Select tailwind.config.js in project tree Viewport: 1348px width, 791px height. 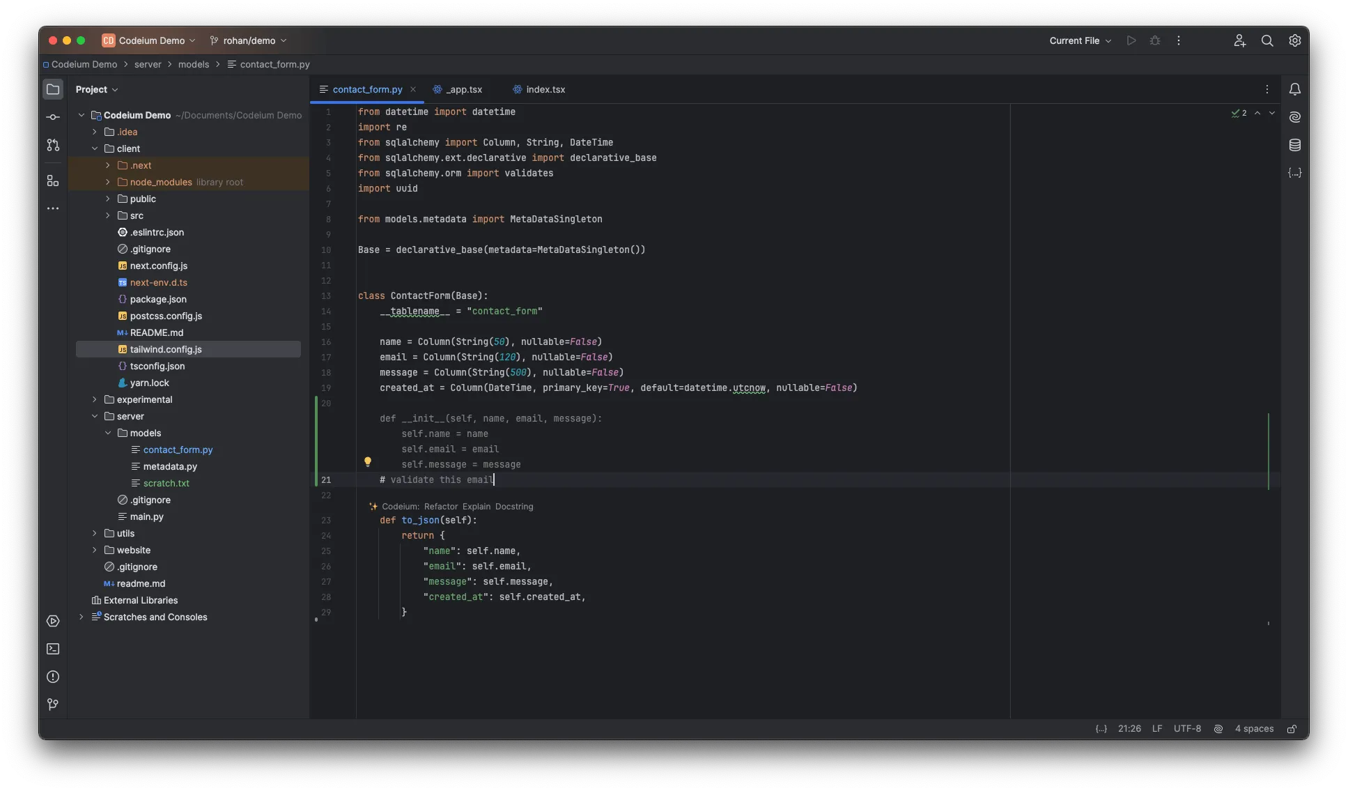[x=188, y=349]
